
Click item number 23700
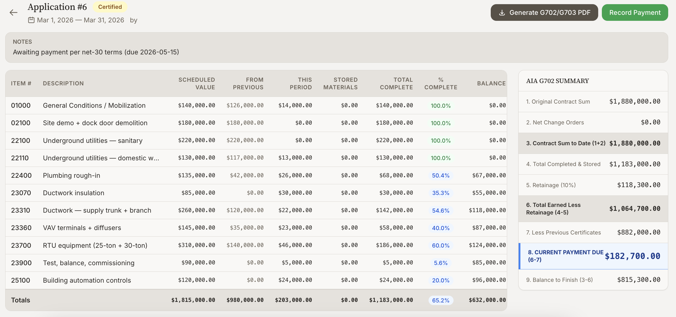(x=21, y=245)
